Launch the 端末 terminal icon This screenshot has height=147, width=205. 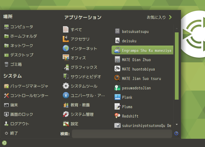[x=6, y=105]
